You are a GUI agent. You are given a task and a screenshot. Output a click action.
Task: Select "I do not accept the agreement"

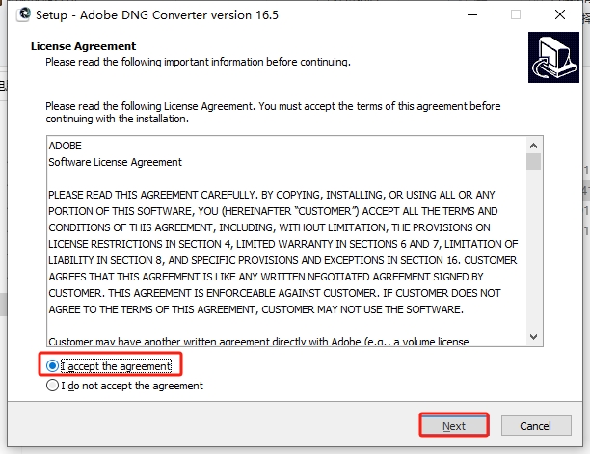52,386
